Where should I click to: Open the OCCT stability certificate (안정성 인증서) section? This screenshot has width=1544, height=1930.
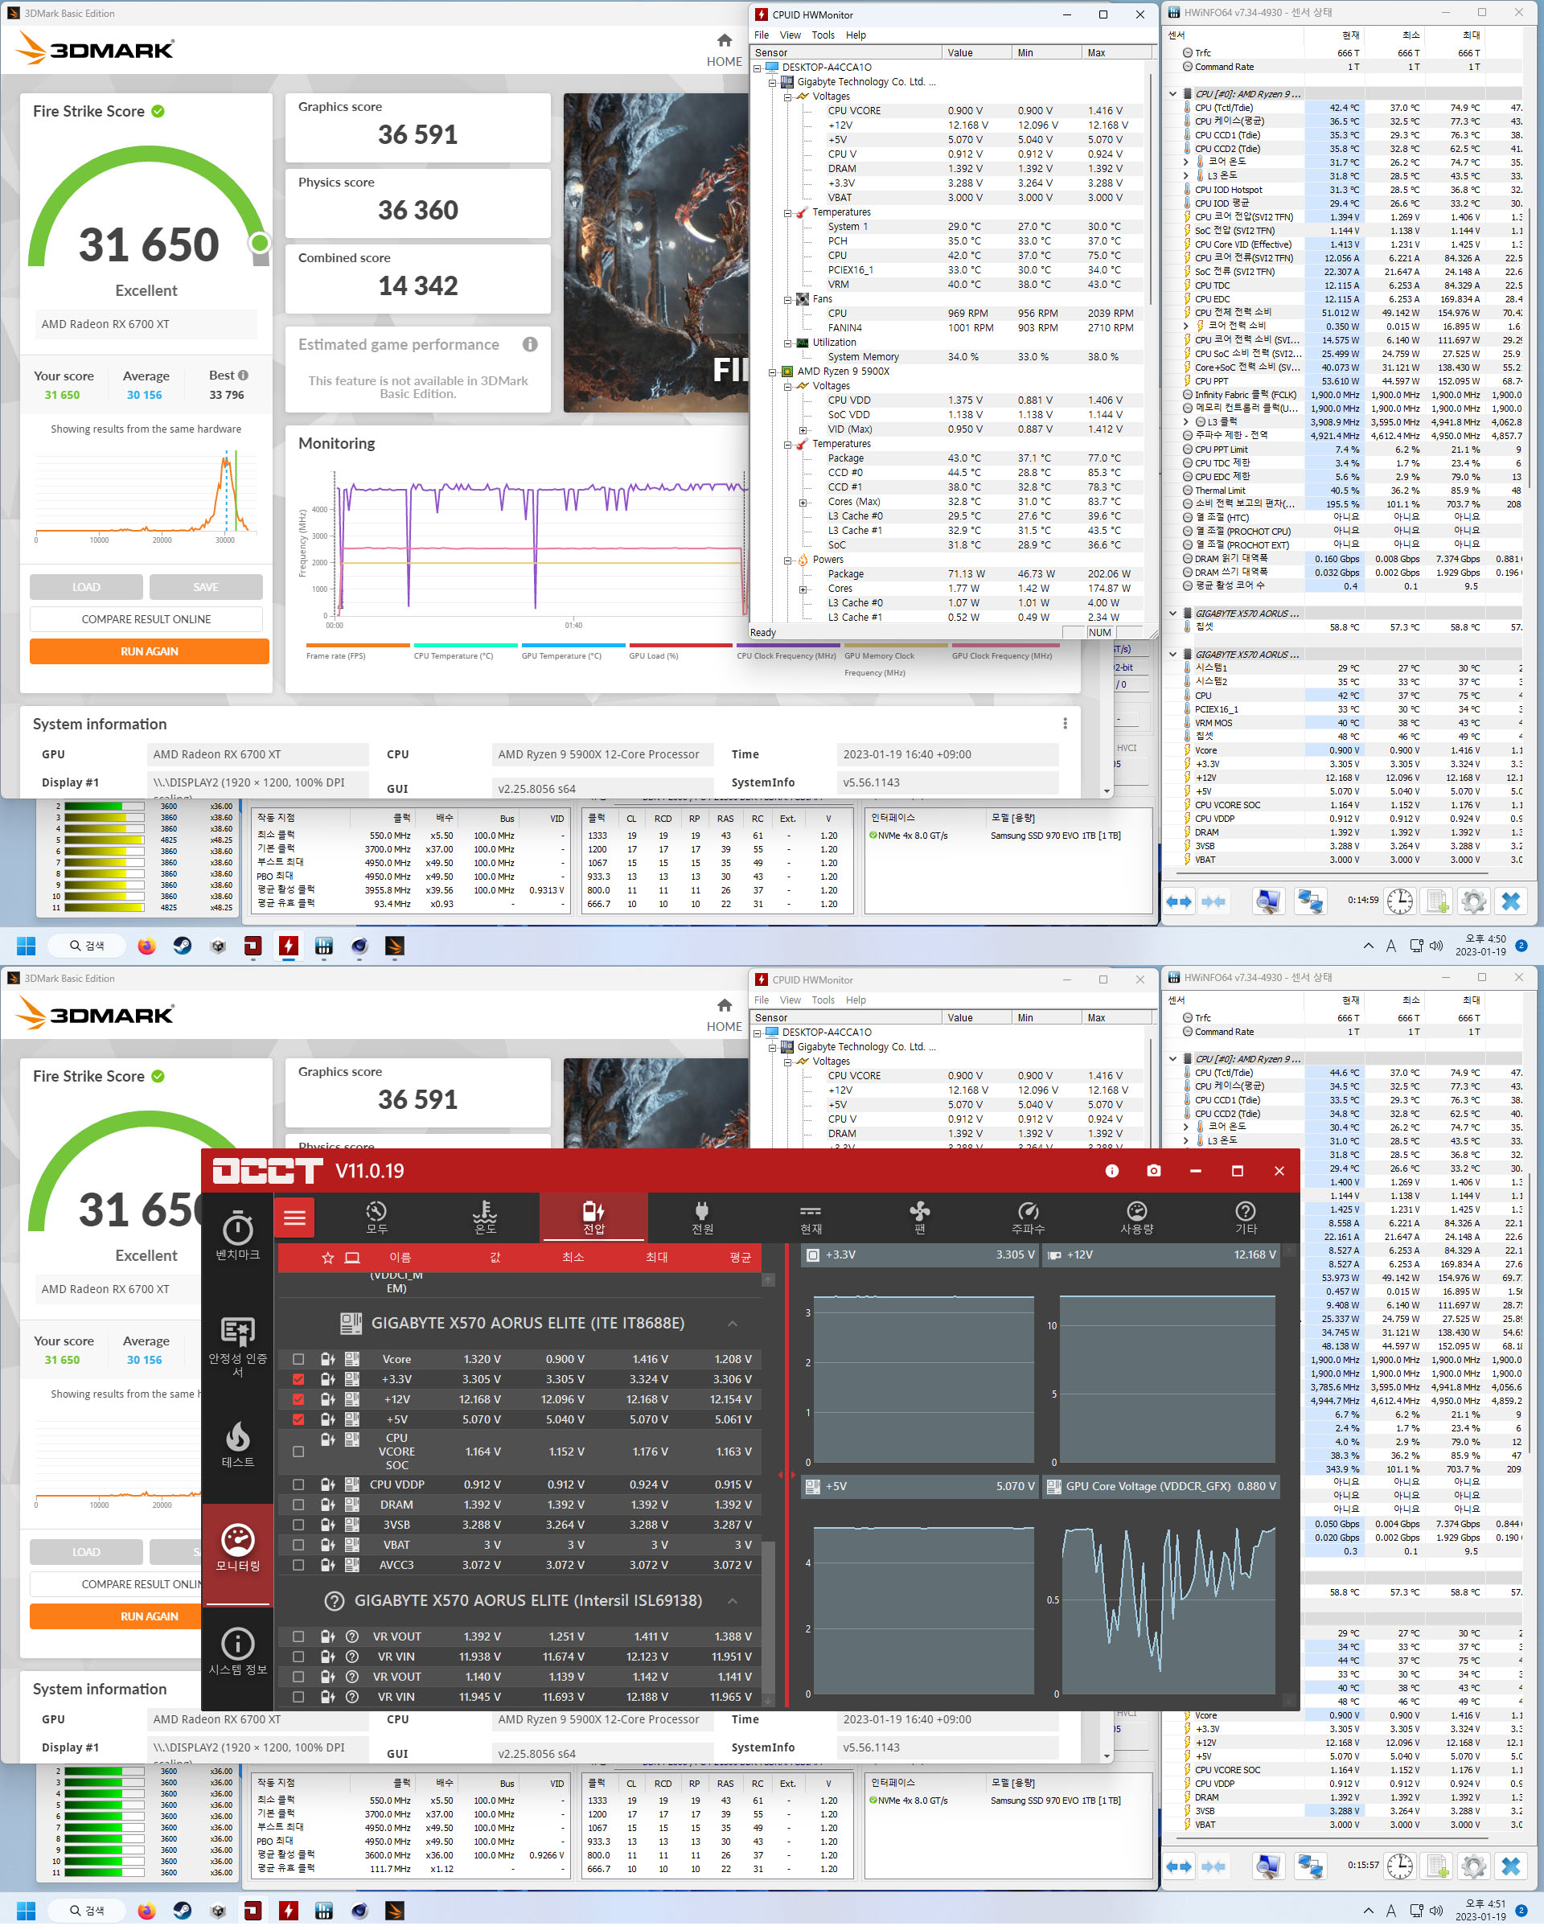237,1345
